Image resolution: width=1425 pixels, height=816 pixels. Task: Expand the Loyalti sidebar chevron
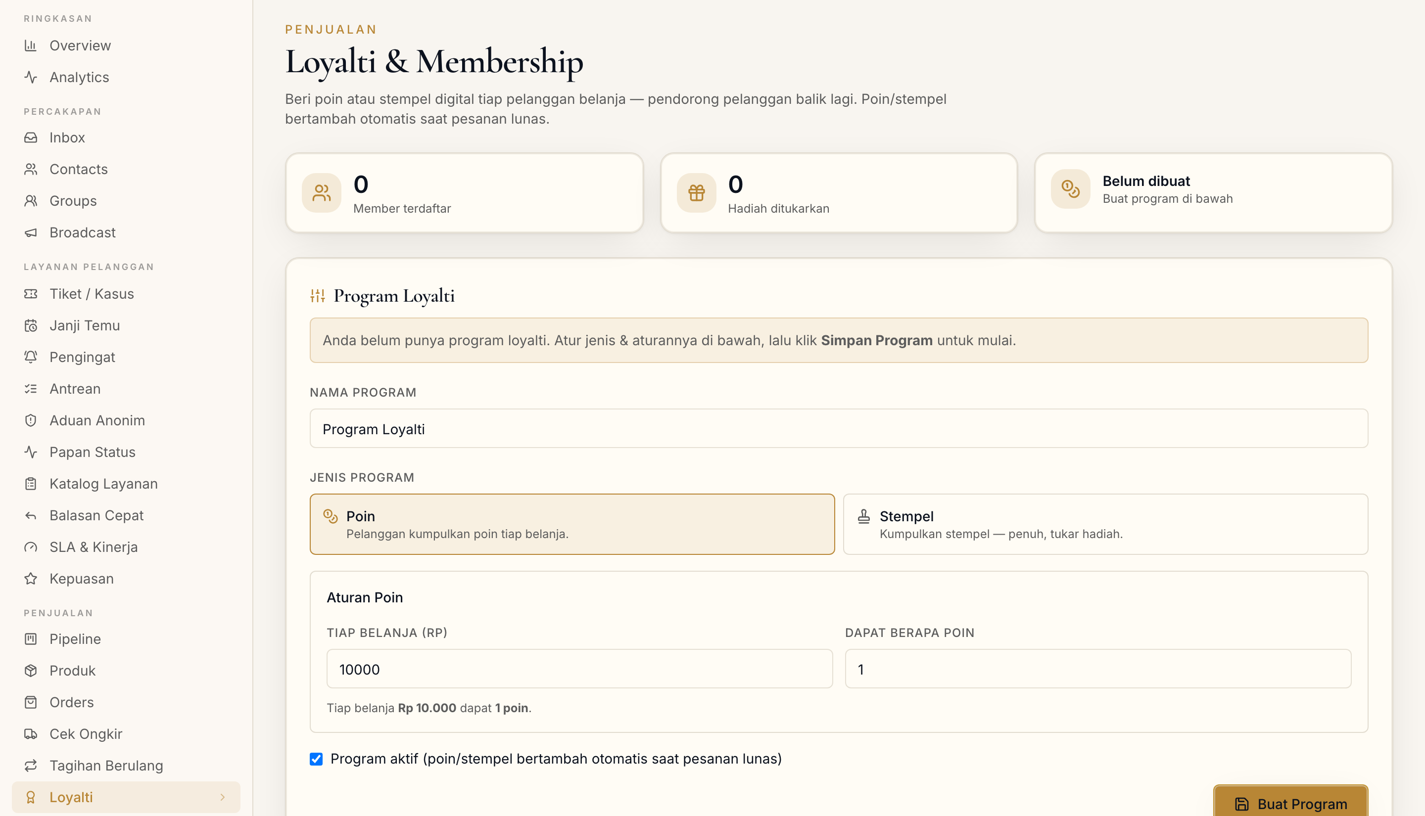pos(223,798)
